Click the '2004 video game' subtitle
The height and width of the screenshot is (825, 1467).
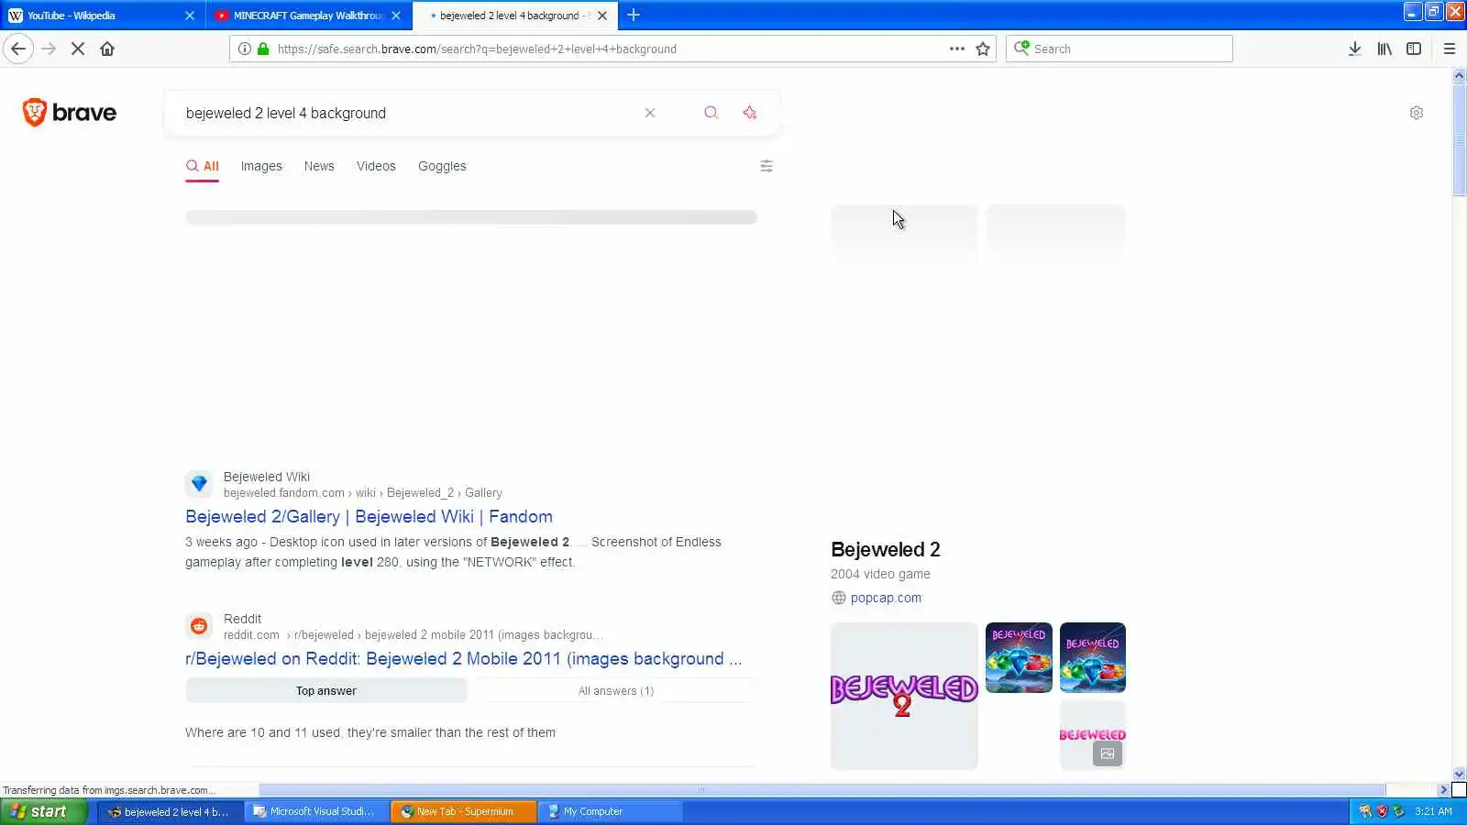tap(880, 574)
